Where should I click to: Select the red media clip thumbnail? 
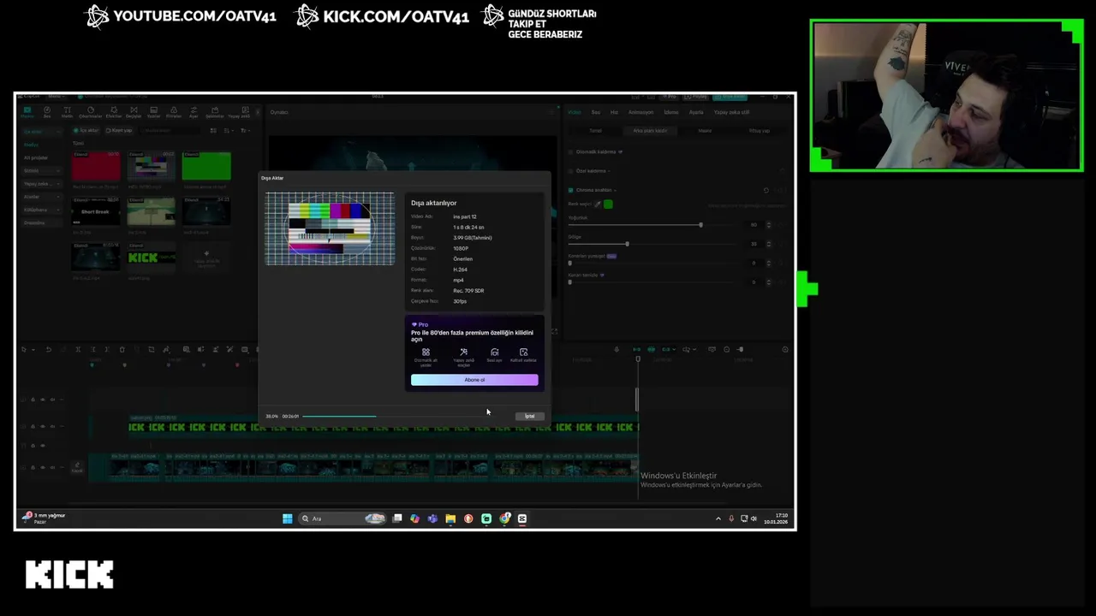[96, 166]
